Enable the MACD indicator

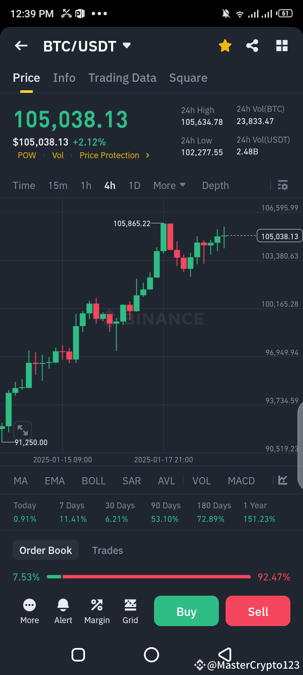click(x=241, y=481)
